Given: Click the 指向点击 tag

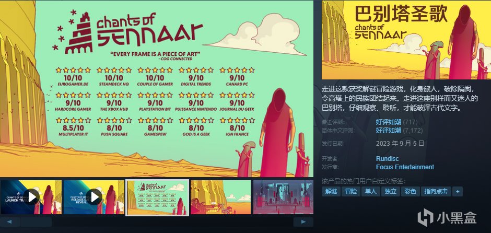Looking at the screenshot, I should click(x=436, y=191).
